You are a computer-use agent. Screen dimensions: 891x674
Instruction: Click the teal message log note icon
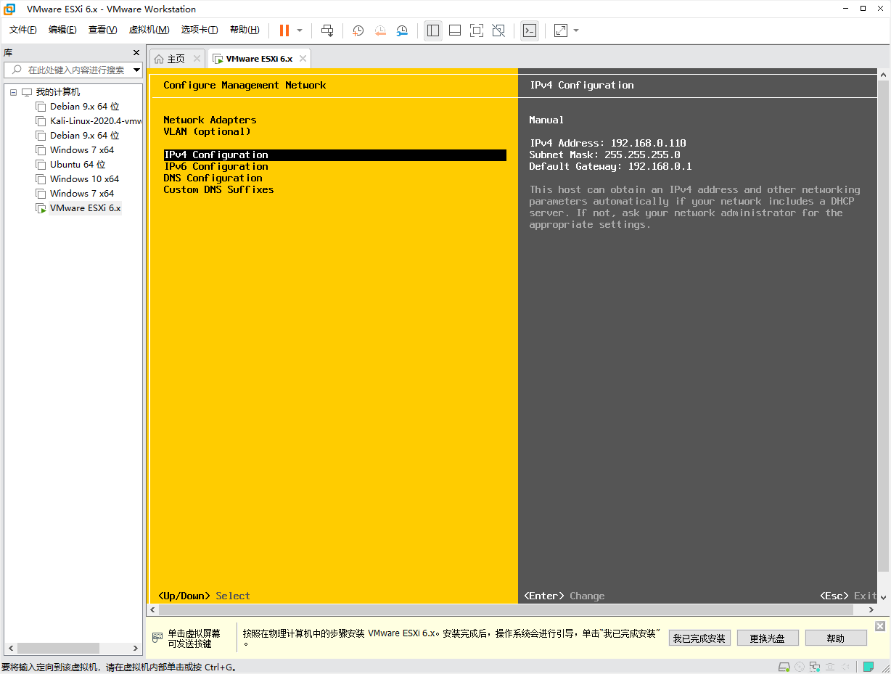(x=868, y=667)
